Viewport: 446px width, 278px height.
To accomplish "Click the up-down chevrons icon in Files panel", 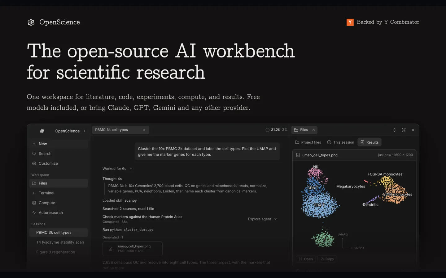I will (395, 130).
